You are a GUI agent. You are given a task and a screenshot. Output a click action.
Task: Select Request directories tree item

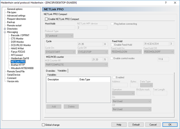click(17, 19)
